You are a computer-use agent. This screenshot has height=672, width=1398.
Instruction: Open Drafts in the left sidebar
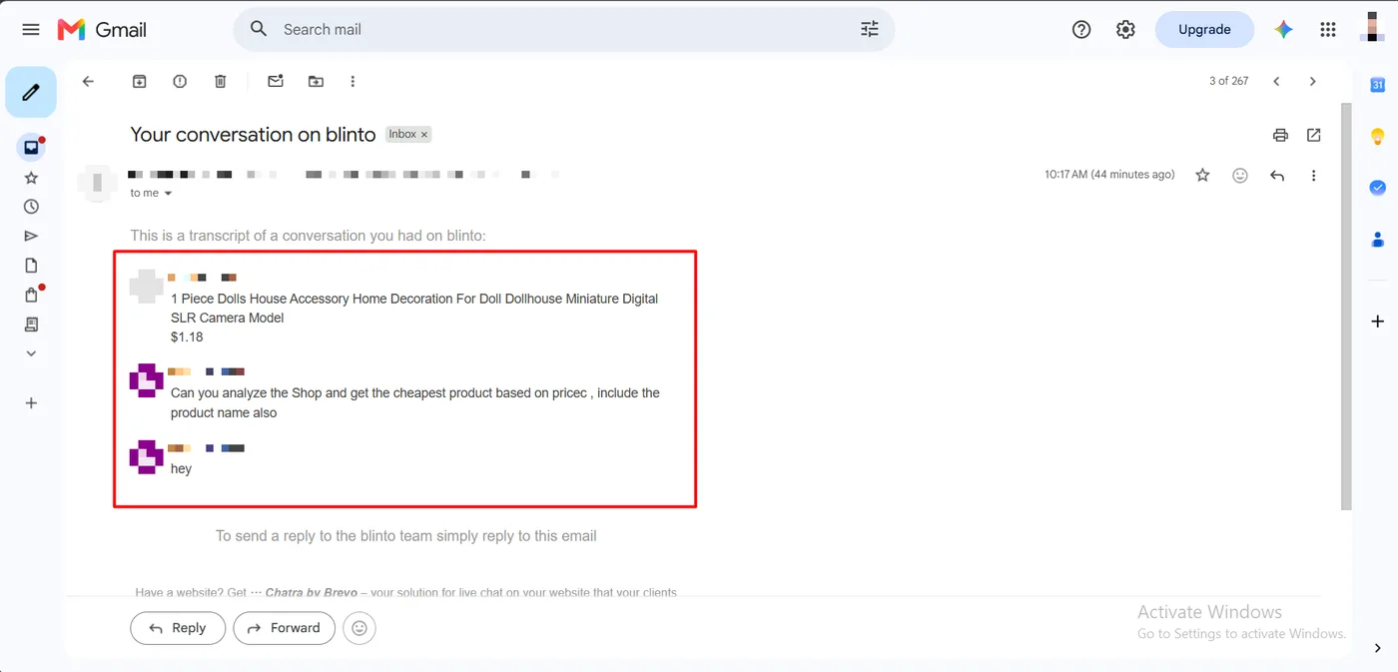31,266
